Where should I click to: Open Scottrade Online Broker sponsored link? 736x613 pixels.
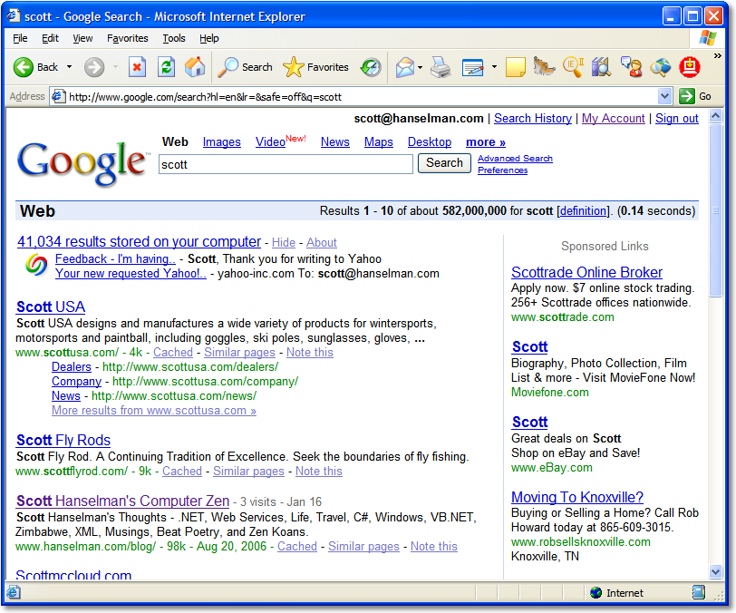pyautogui.click(x=586, y=272)
